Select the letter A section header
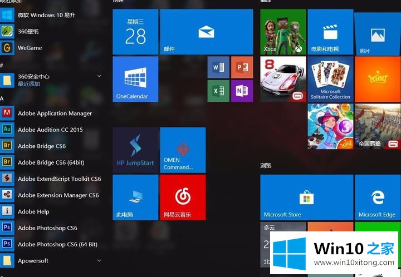Viewport: 401px width, 277px height. pyautogui.click(x=2, y=98)
